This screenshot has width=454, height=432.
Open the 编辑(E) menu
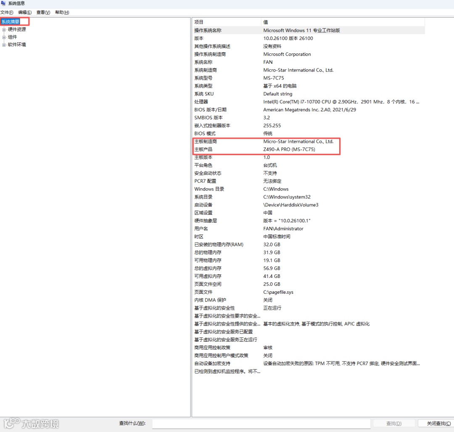click(x=25, y=12)
